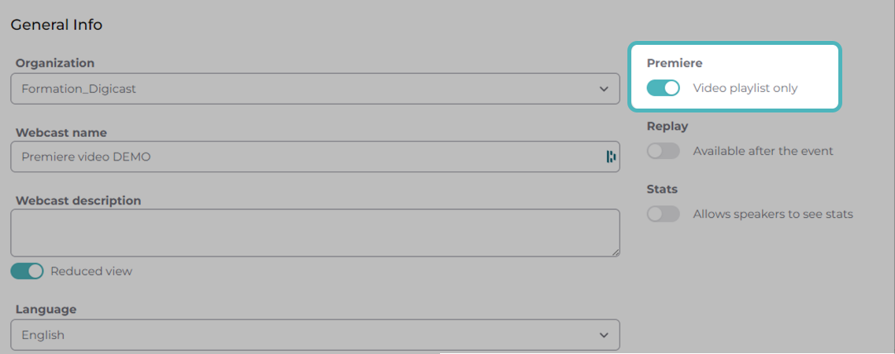The image size is (895, 354).
Task: Click the description textarea resize grip
Action: click(616, 252)
